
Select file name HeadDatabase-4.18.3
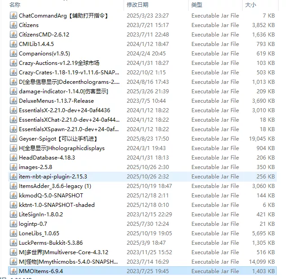click(x=47, y=158)
